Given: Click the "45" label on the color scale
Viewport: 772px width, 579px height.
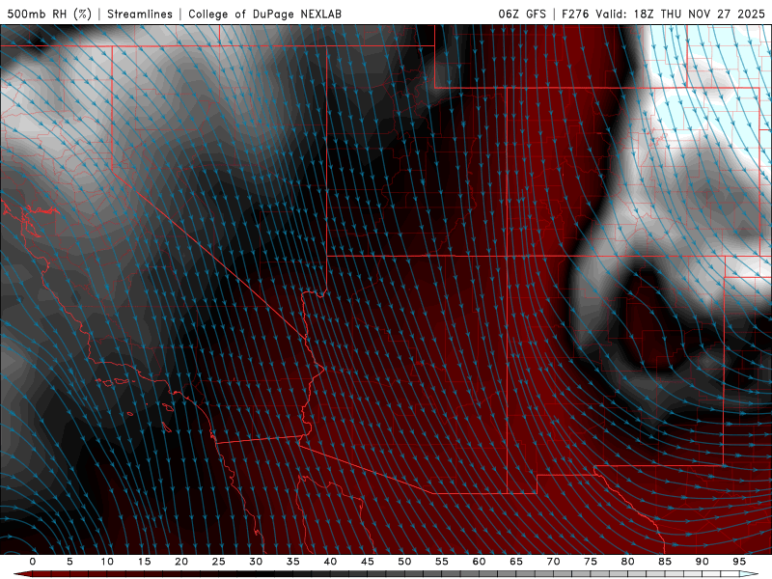Looking at the screenshot, I should [368, 562].
